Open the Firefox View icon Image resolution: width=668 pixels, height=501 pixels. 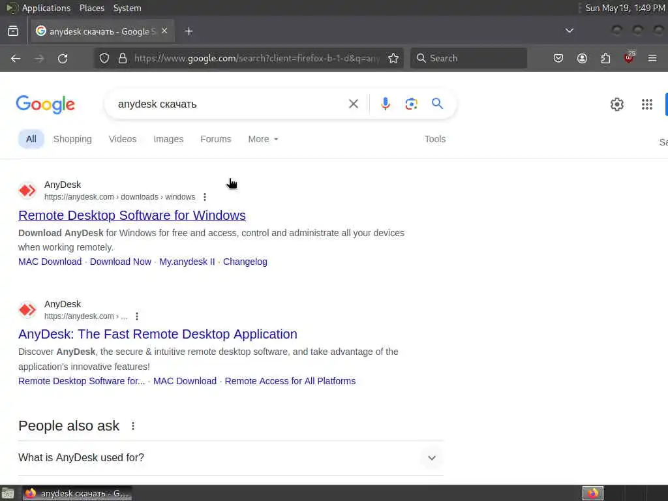click(13, 31)
